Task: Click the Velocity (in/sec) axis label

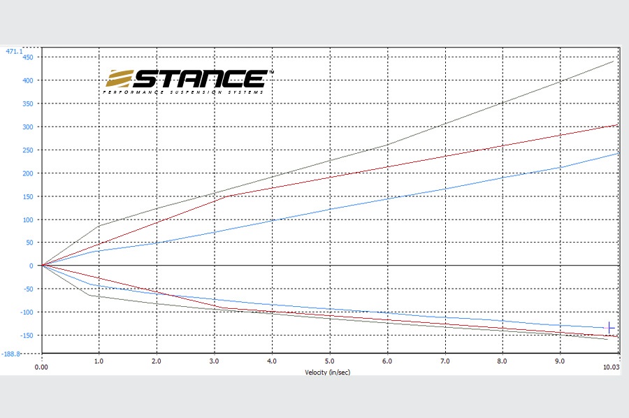Action: tap(327, 372)
